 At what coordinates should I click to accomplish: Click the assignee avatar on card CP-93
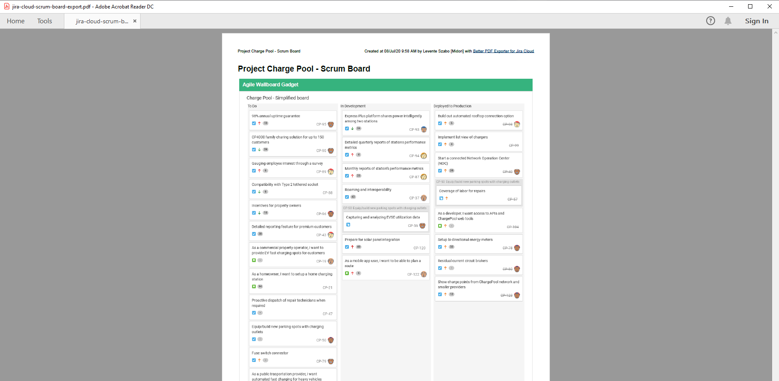click(x=424, y=130)
